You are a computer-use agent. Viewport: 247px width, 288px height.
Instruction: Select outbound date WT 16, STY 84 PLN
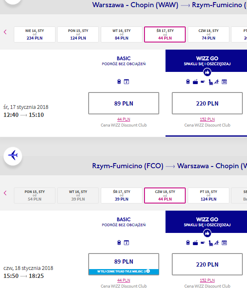[x=121, y=34]
